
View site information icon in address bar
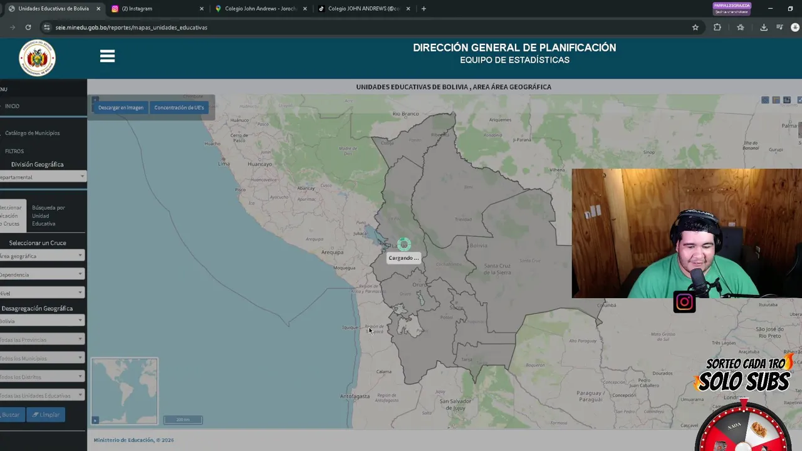(x=46, y=28)
